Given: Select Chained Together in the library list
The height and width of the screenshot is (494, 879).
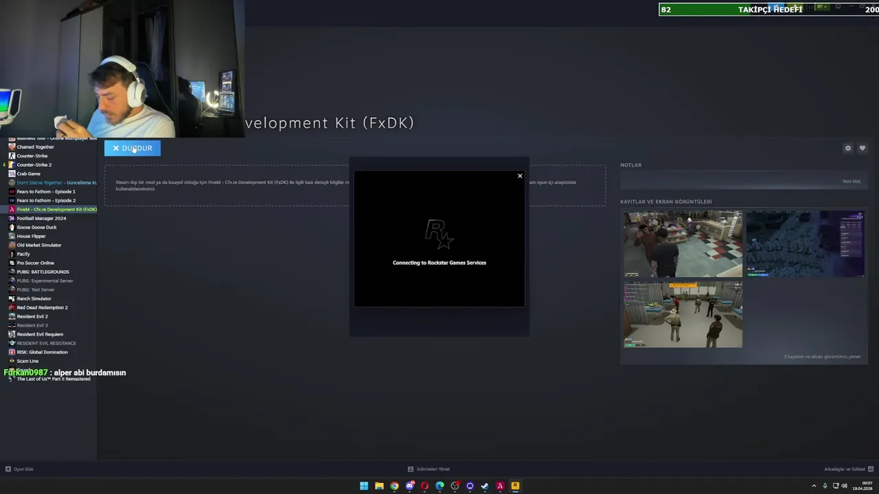Looking at the screenshot, I should [35, 147].
